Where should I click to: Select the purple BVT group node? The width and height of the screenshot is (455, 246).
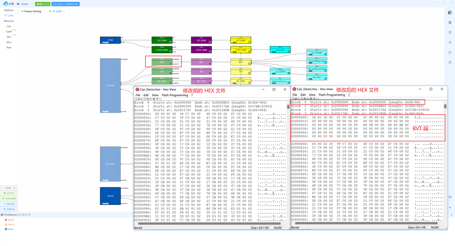pos(201,62)
